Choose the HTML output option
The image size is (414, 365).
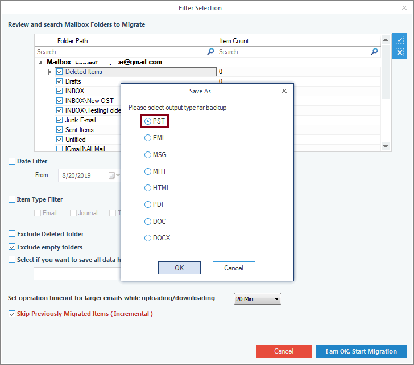(x=148, y=188)
